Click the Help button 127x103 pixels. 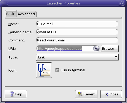(16, 94)
